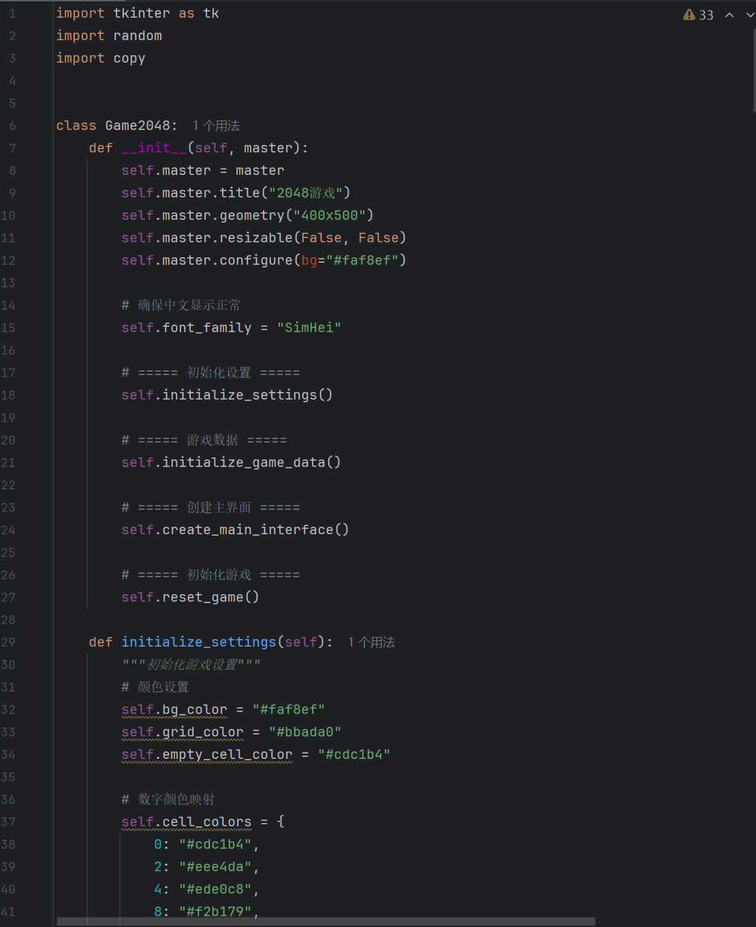Click the "SimHei" font string value
Image resolution: width=756 pixels, height=927 pixels.
309,328
